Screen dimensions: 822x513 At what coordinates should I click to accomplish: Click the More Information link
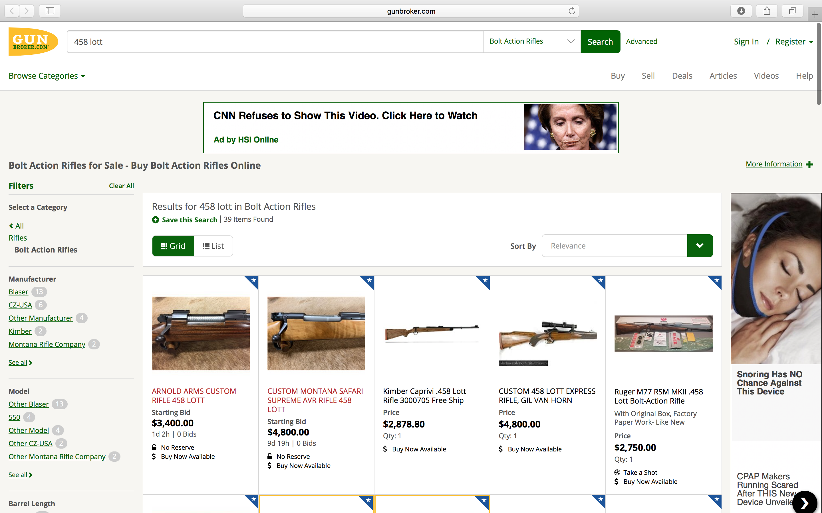pos(774,164)
